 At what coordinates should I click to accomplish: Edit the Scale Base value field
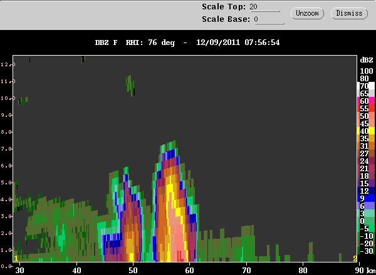[x=269, y=19]
